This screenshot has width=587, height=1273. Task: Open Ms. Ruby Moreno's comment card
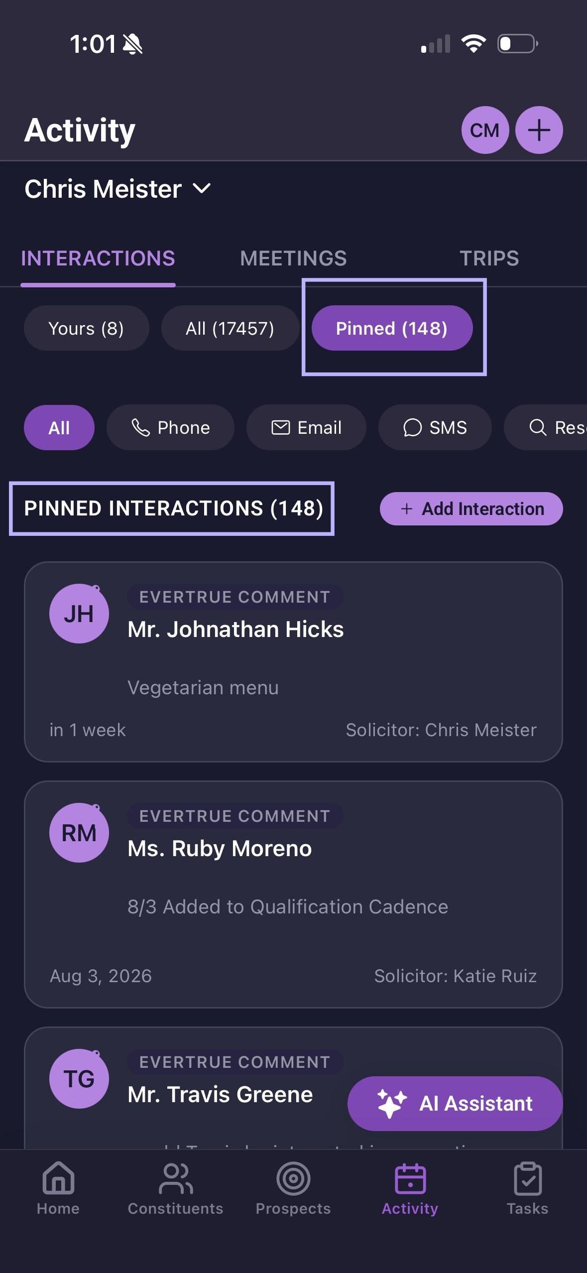pyautogui.click(x=293, y=894)
